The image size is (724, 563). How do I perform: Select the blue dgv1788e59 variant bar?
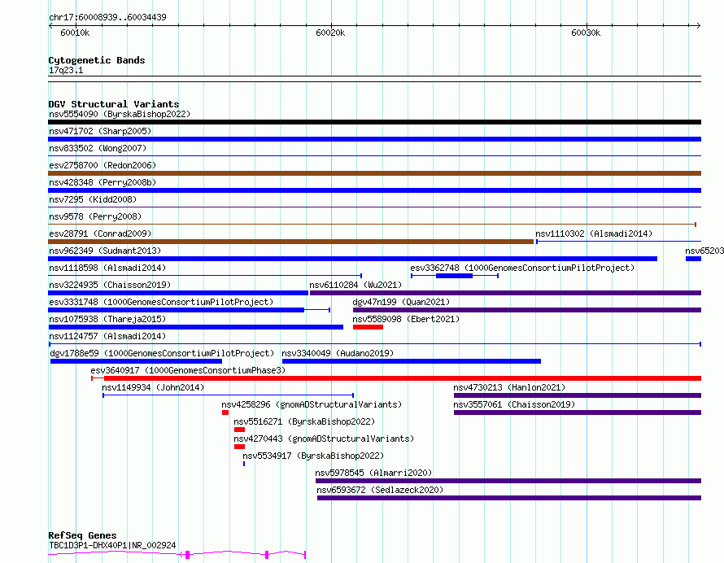[x=136, y=361]
